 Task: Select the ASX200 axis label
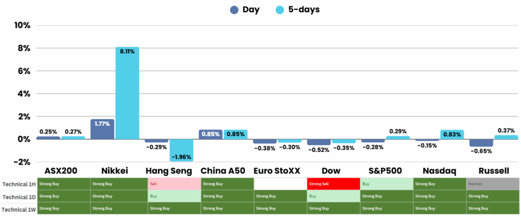click(x=61, y=170)
